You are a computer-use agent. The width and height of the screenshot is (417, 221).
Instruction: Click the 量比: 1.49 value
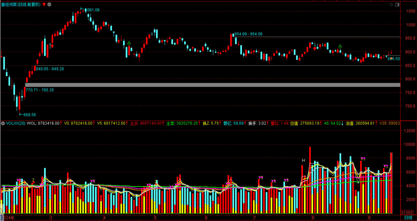coord(280,123)
